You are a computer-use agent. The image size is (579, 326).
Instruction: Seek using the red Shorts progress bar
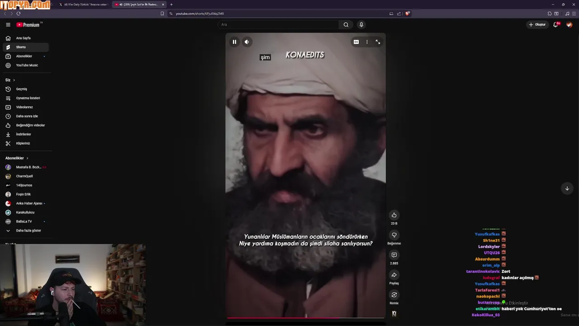click(x=306, y=318)
